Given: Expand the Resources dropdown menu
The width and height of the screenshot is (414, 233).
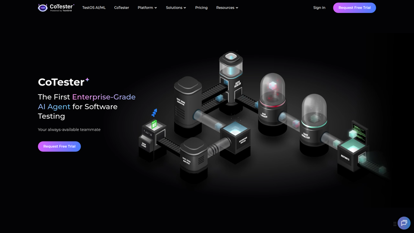Looking at the screenshot, I should 227,8.
